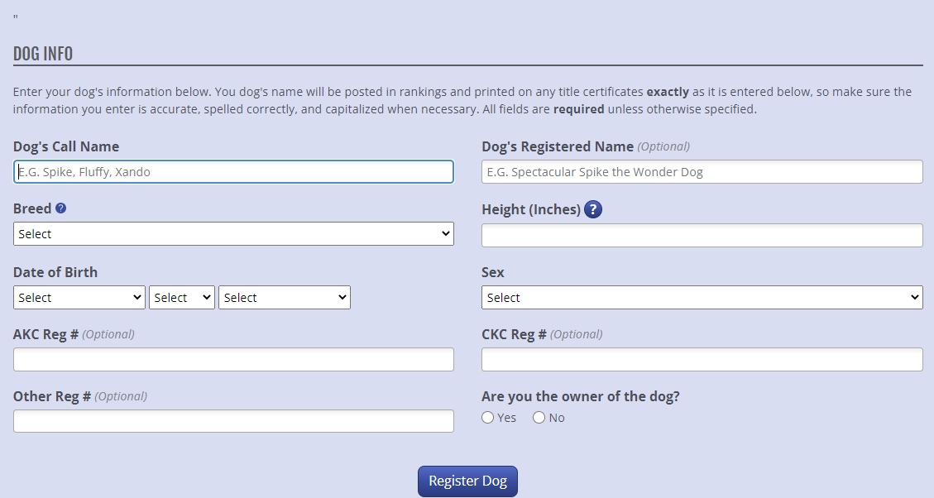Click the Sex dropdown arrow
The image size is (934, 498).
915,297
